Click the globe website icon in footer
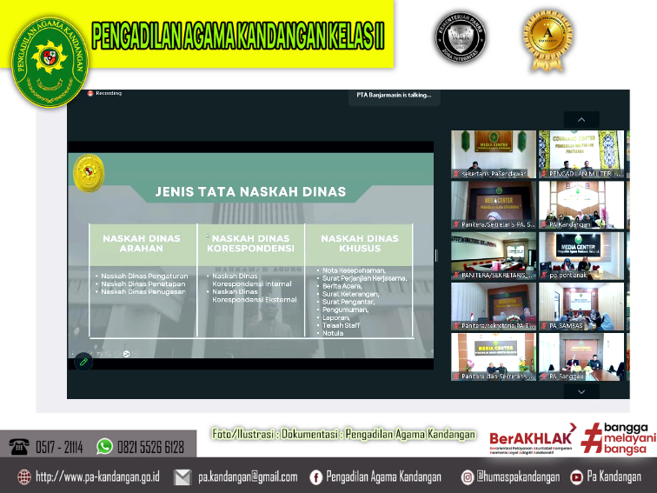This screenshot has height=493, width=657. coord(23,476)
